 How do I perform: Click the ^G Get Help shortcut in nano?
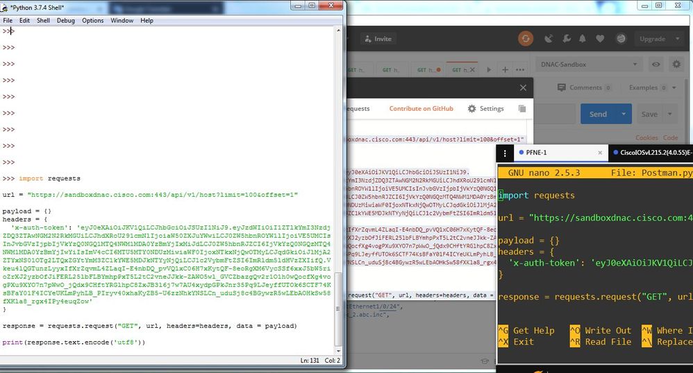coord(526,330)
